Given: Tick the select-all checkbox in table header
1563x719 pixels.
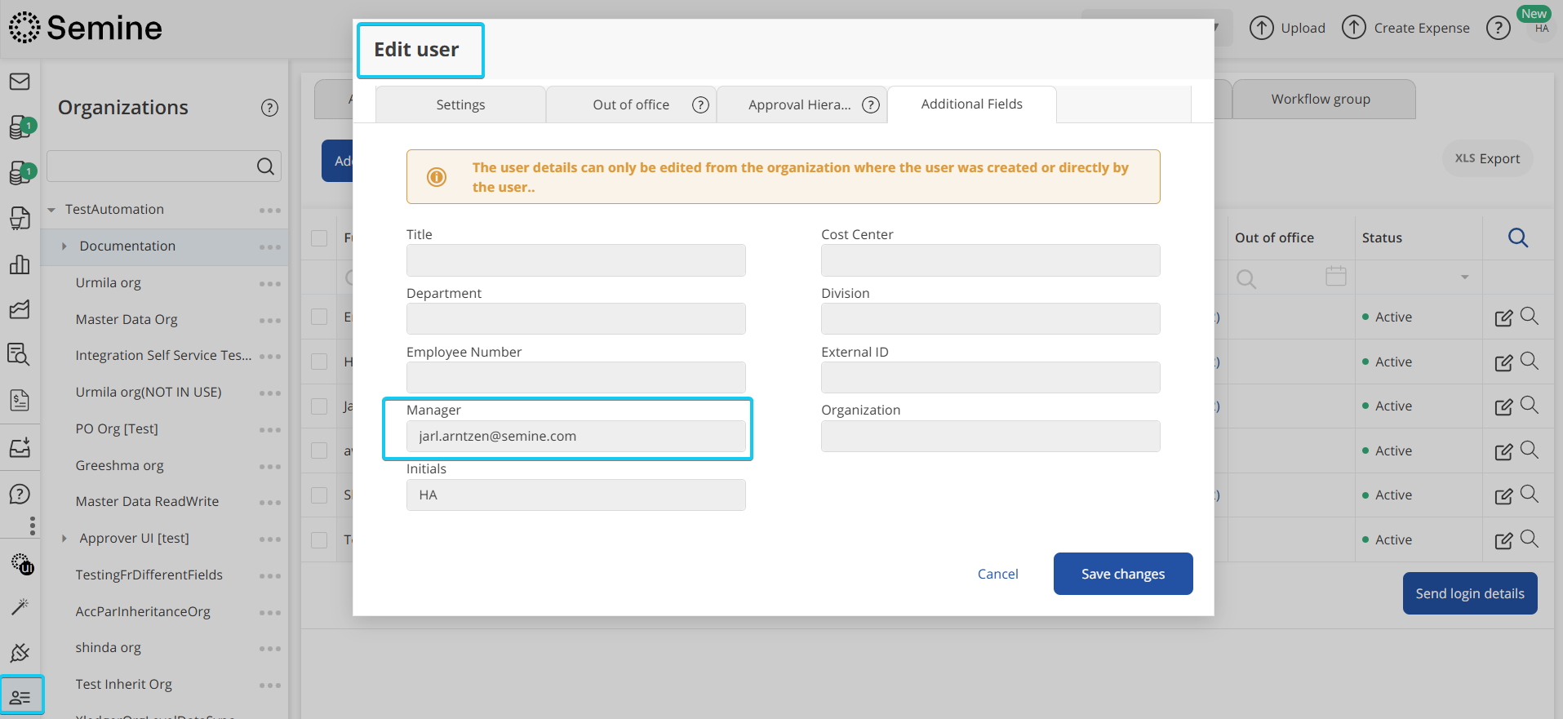Looking at the screenshot, I should 319,237.
